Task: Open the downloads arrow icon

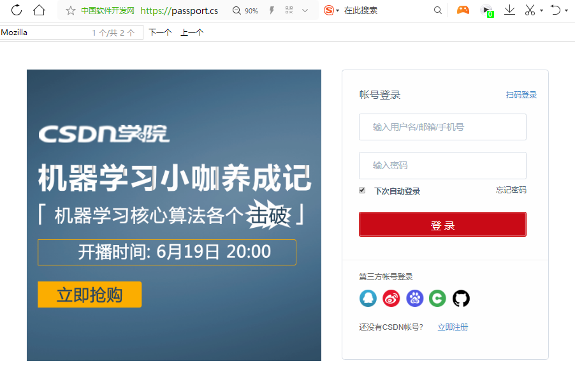Action: [509, 10]
